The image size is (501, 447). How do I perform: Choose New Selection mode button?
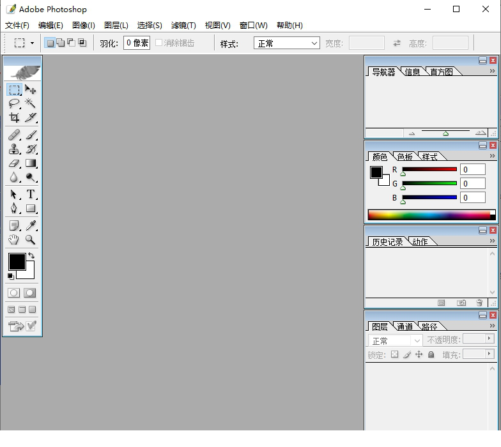pos(50,43)
